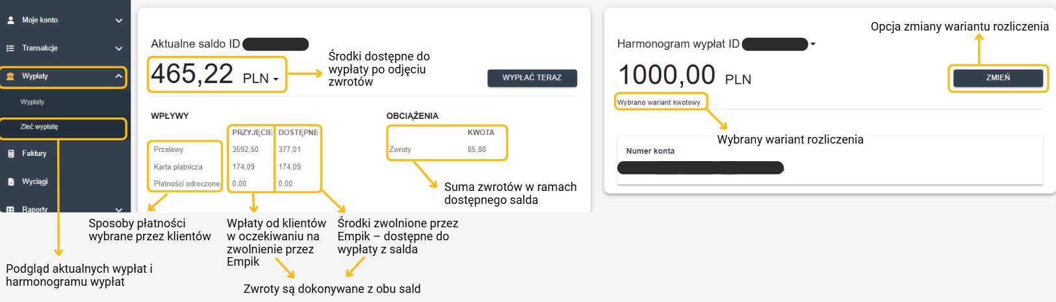The width and height of the screenshot is (1056, 302).
Task: Click the Zwroty amount row
Action: click(446, 149)
